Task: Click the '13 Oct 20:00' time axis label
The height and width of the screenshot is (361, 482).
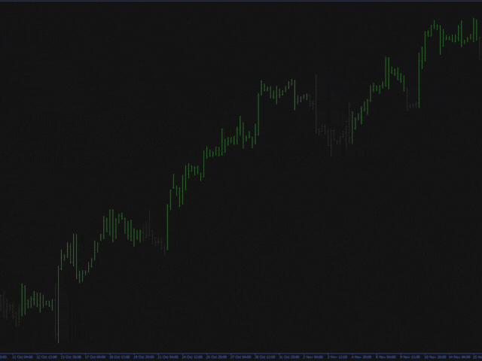Action: point(71,357)
